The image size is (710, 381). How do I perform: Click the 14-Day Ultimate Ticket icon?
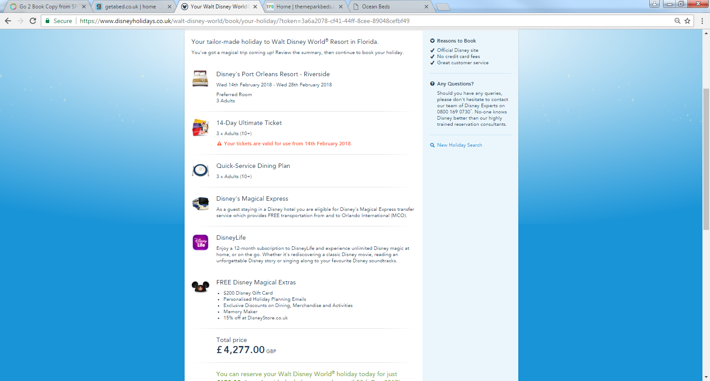click(200, 127)
